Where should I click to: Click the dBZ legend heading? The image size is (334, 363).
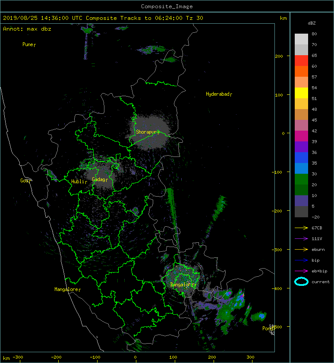click(x=312, y=23)
